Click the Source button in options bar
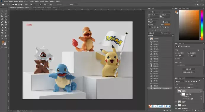This screenshot has height=112, width=205. [41, 4]
